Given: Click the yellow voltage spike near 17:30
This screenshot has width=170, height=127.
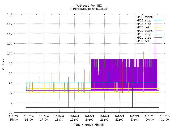Looking at the screenshot, I should pos(52,81).
